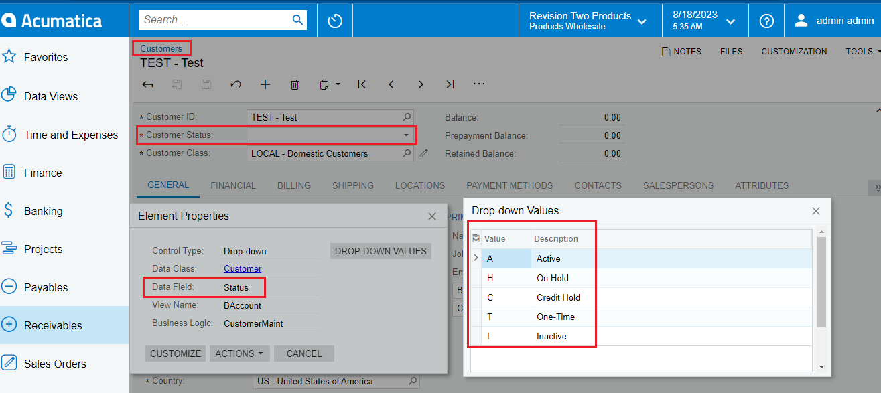Click the undo cancel toolbar icon
Image resolution: width=881 pixels, height=393 pixels.
pos(236,84)
